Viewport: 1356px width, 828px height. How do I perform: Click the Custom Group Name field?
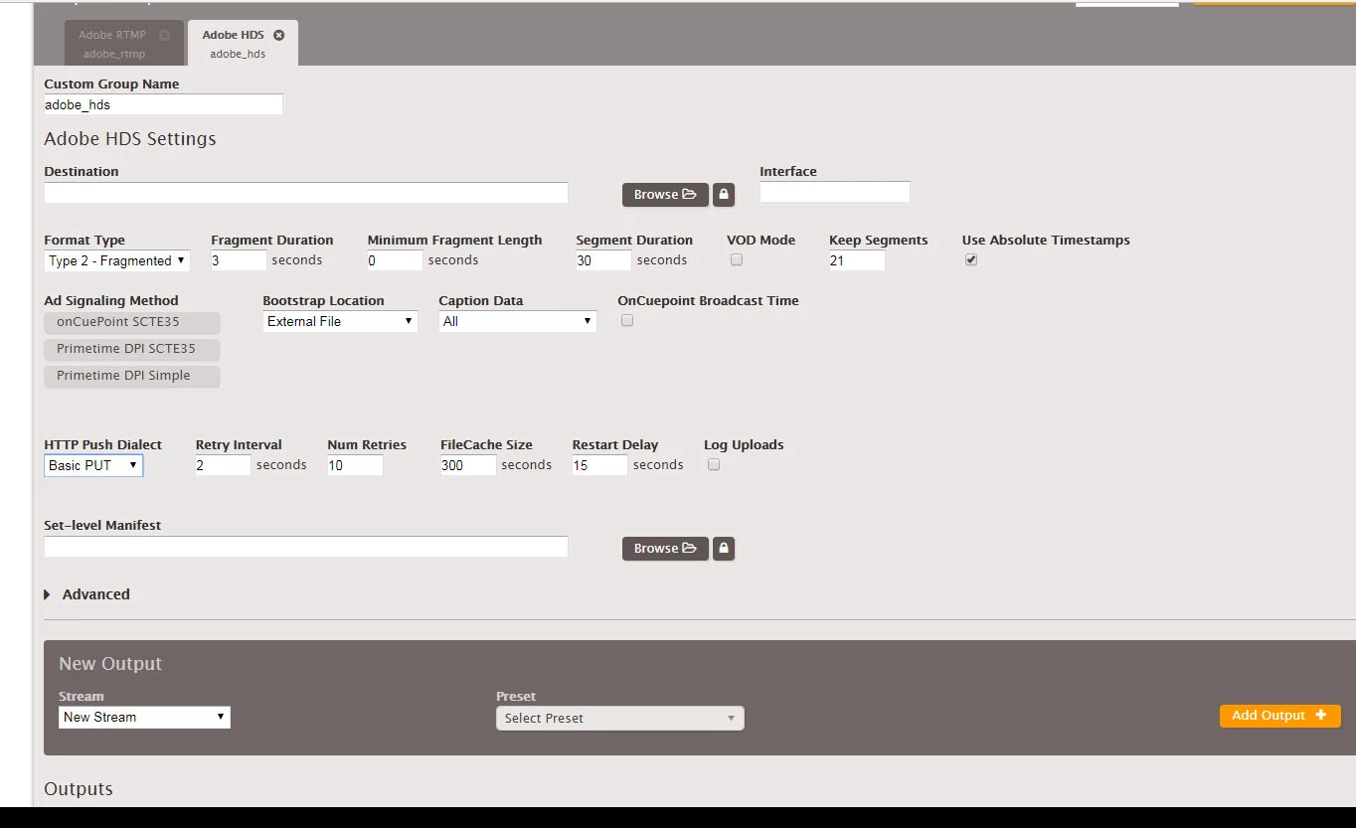(163, 104)
